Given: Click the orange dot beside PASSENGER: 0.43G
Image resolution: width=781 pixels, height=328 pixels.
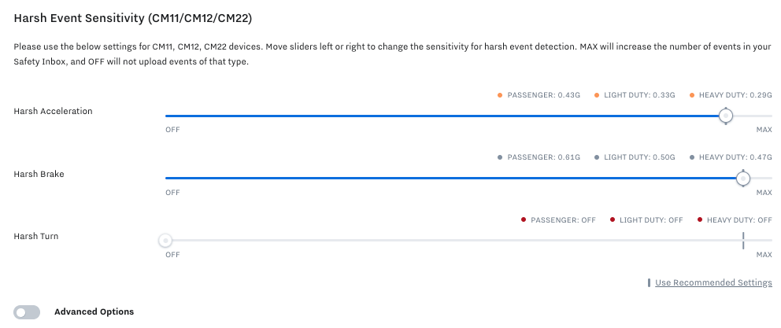Looking at the screenshot, I should pyautogui.click(x=500, y=95).
